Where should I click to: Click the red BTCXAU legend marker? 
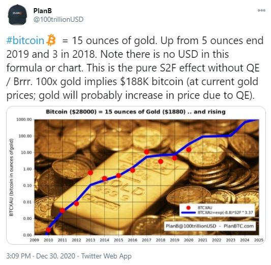189,208
